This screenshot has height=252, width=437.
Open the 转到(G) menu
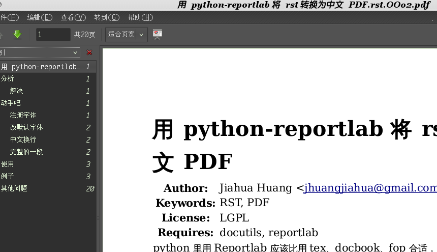[107, 17]
